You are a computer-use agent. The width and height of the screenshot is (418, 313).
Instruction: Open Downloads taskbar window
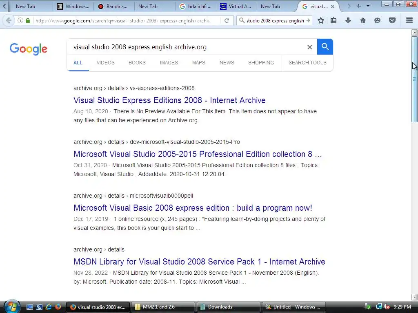(x=228, y=307)
